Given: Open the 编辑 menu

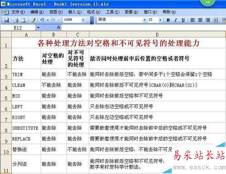Looking at the screenshot, I should (x=37, y=12).
